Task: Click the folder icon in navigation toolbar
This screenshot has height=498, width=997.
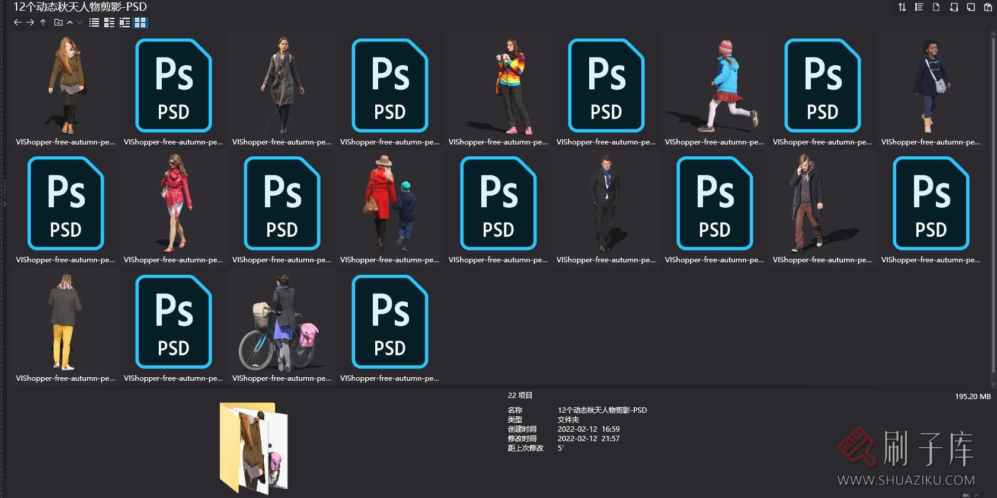Action: pyautogui.click(x=58, y=23)
